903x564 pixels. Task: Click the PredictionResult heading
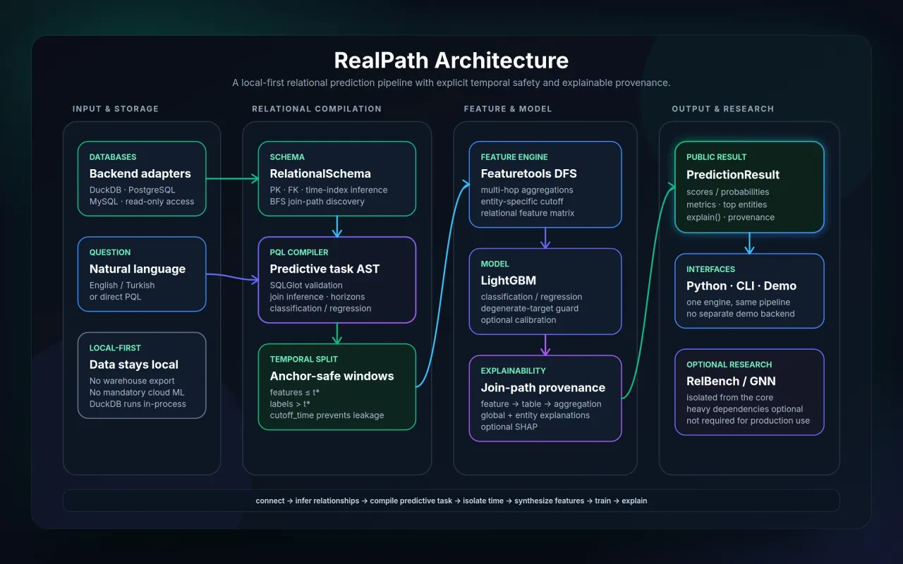[x=733, y=174]
